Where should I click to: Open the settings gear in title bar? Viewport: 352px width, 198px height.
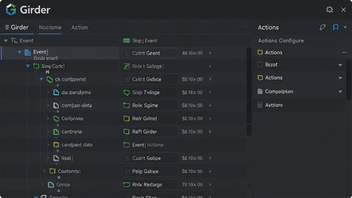coord(330,10)
